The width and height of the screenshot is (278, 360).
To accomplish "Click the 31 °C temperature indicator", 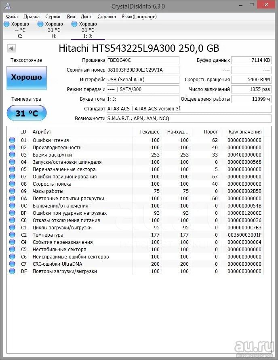I will (x=27, y=113).
